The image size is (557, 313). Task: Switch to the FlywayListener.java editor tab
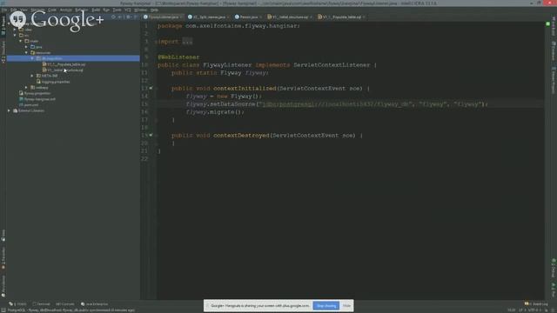164,17
